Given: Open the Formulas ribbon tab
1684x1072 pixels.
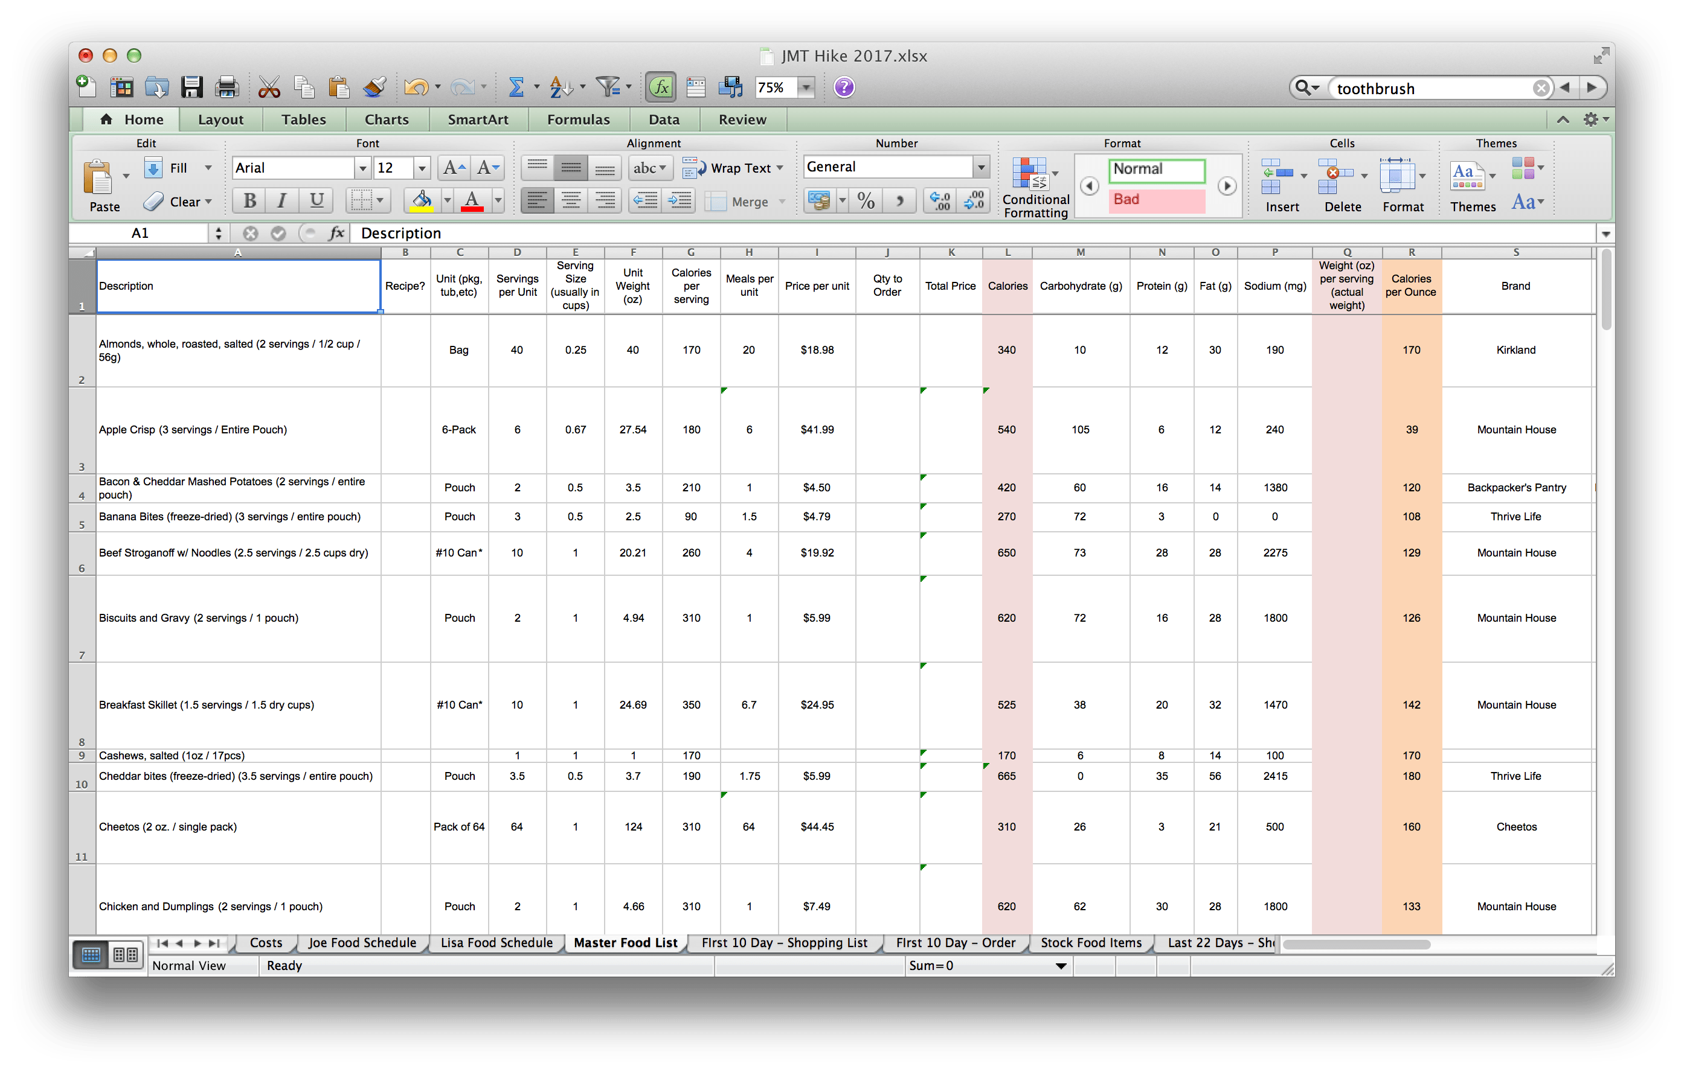Looking at the screenshot, I should pyautogui.click(x=579, y=120).
